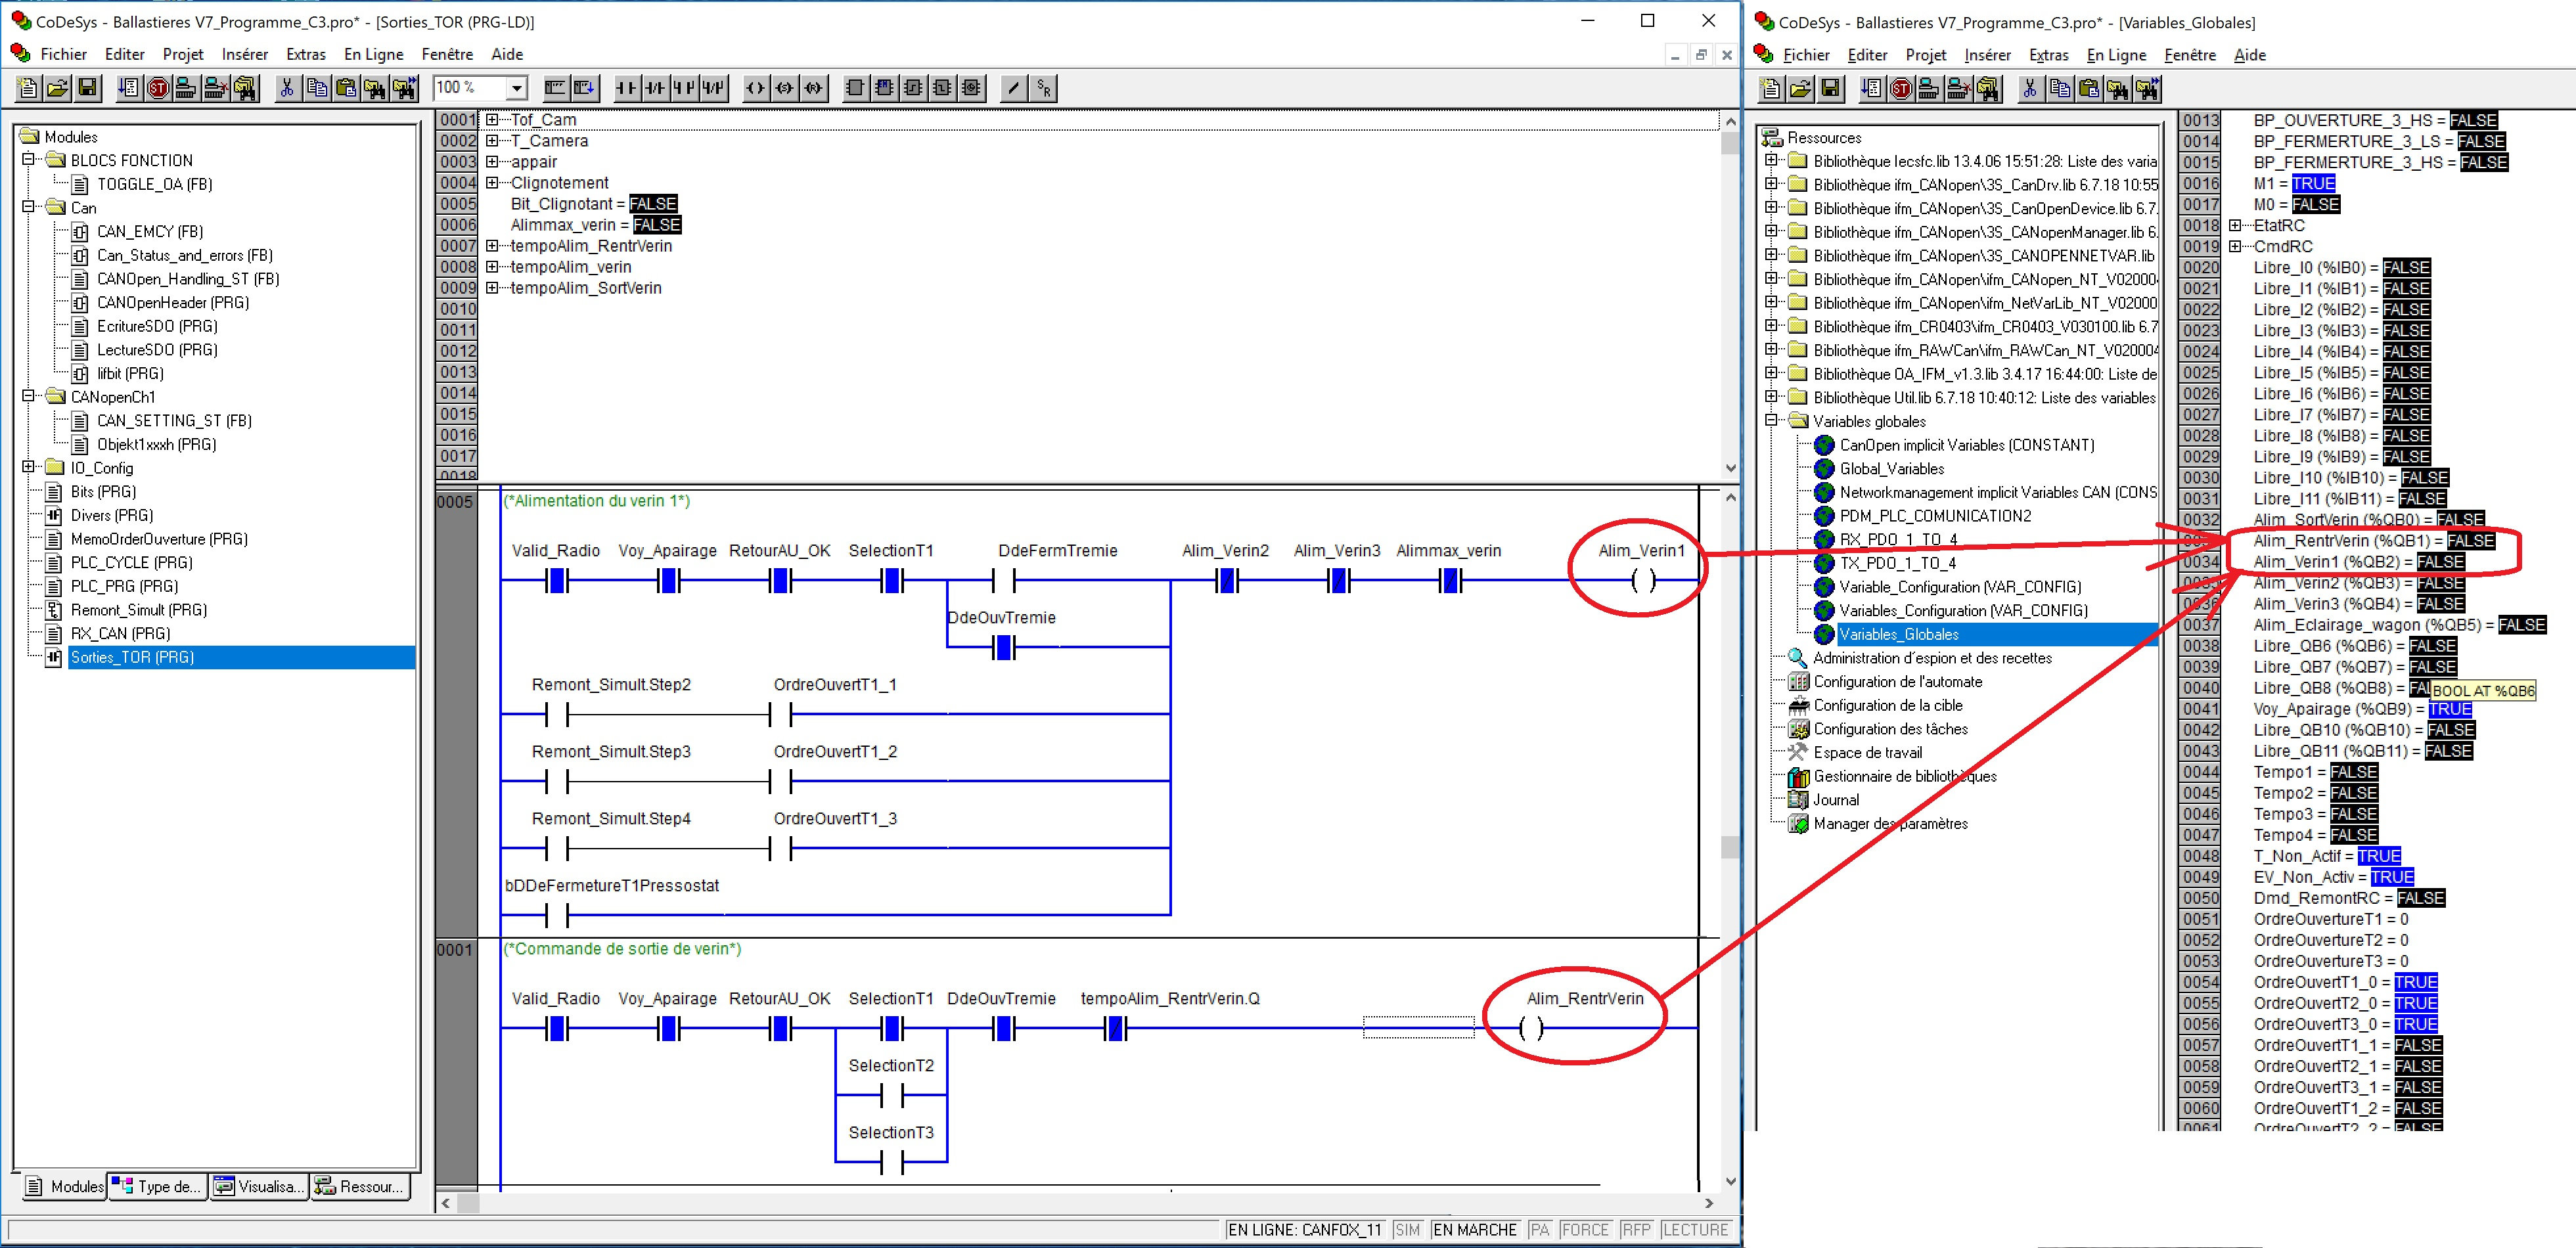Click the Cut scissors icon in left toolbar

287,88
